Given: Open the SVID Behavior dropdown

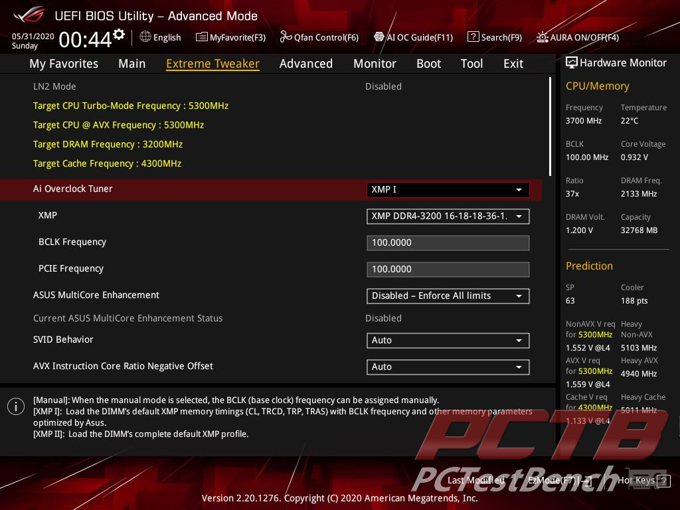Looking at the screenshot, I should click(448, 341).
